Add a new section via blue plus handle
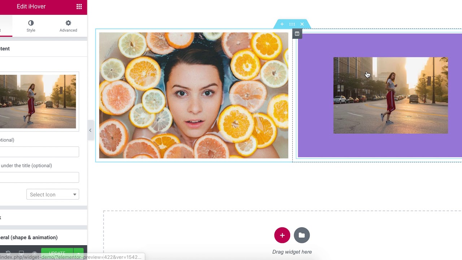This screenshot has height=260, width=462. 282,24
